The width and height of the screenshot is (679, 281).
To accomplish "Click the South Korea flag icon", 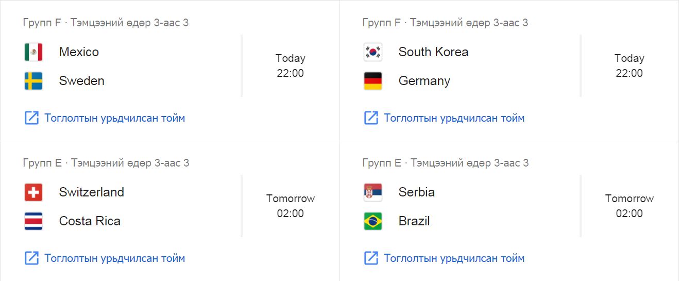I will pyautogui.click(x=373, y=52).
